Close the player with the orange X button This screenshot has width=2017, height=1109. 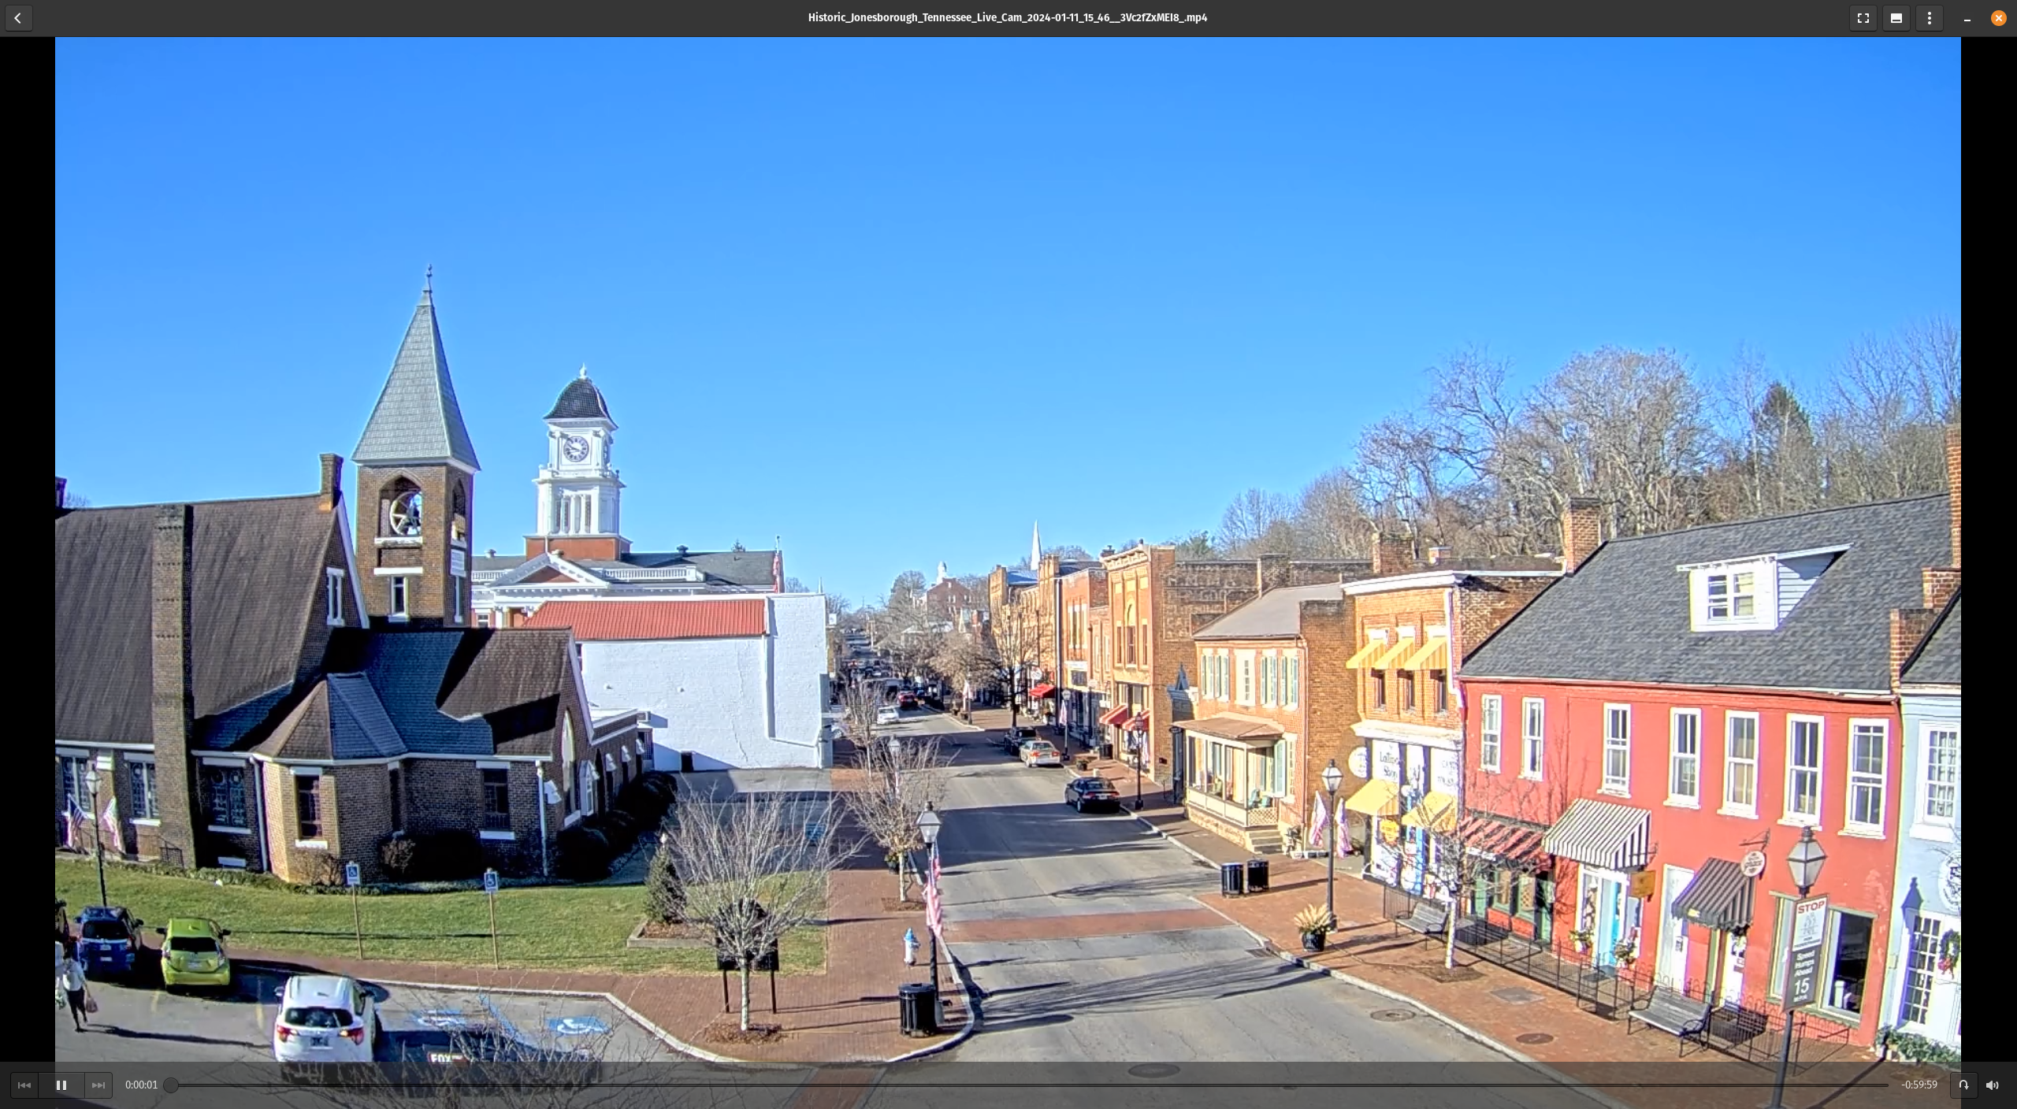[1998, 18]
